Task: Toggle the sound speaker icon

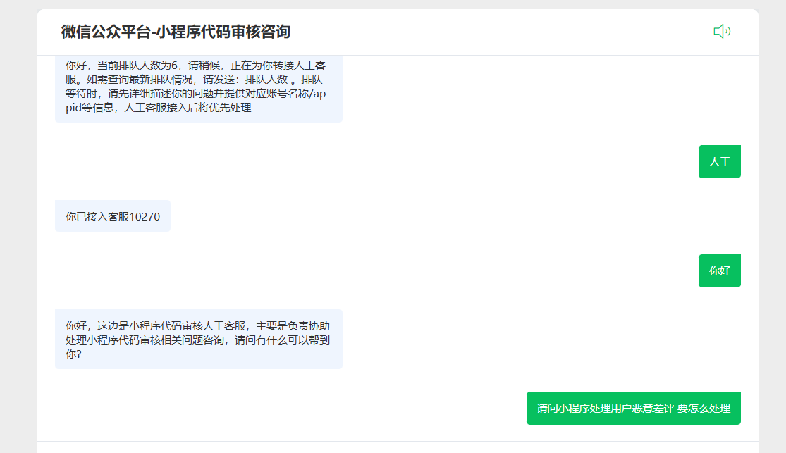Action: click(x=722, y=32)
